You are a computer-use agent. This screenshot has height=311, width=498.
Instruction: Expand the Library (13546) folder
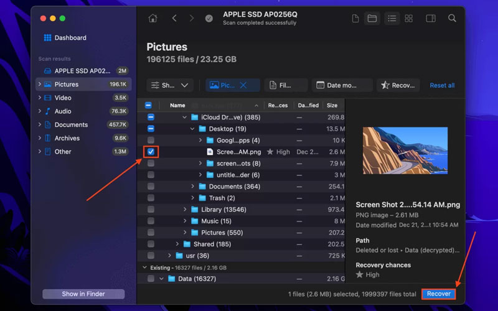[185, 210]
